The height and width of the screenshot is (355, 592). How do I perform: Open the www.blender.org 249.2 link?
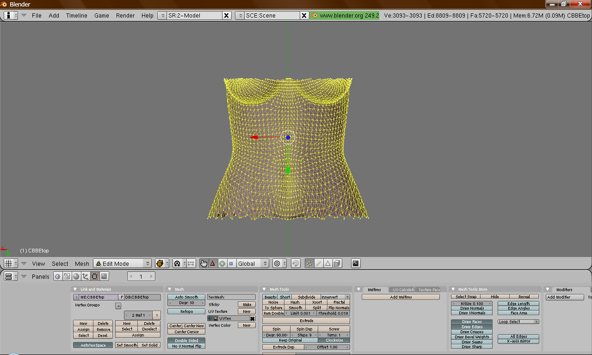[x=345, y=15]
